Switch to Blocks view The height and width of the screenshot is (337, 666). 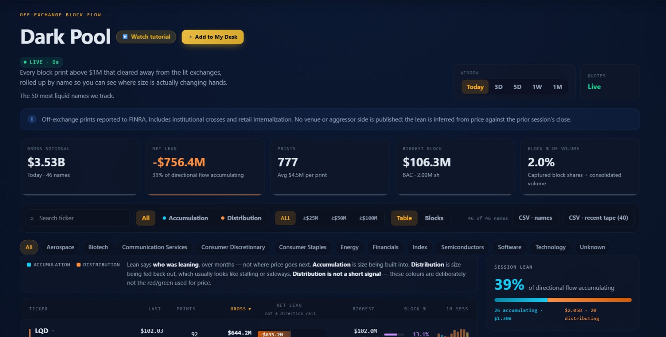[434, 218]
